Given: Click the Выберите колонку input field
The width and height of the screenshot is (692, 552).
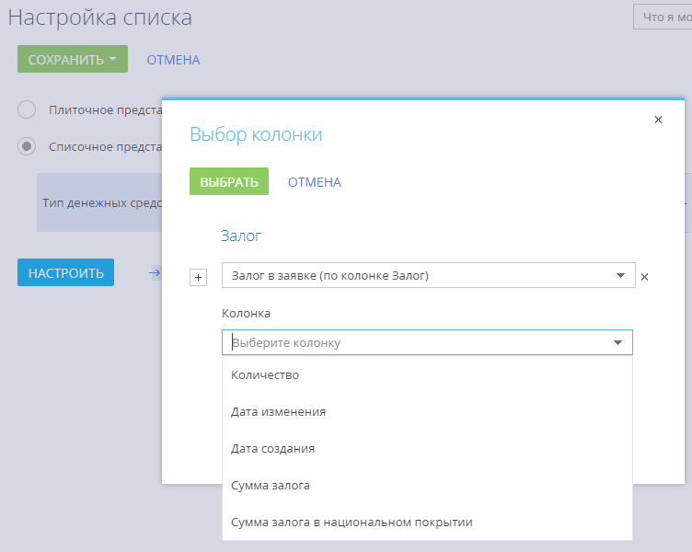Looking at the screenshot, I should click(x=414, y=342).
